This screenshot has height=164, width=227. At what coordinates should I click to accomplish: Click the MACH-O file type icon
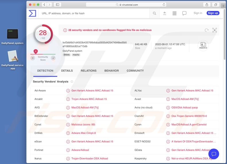click(203, 45)
